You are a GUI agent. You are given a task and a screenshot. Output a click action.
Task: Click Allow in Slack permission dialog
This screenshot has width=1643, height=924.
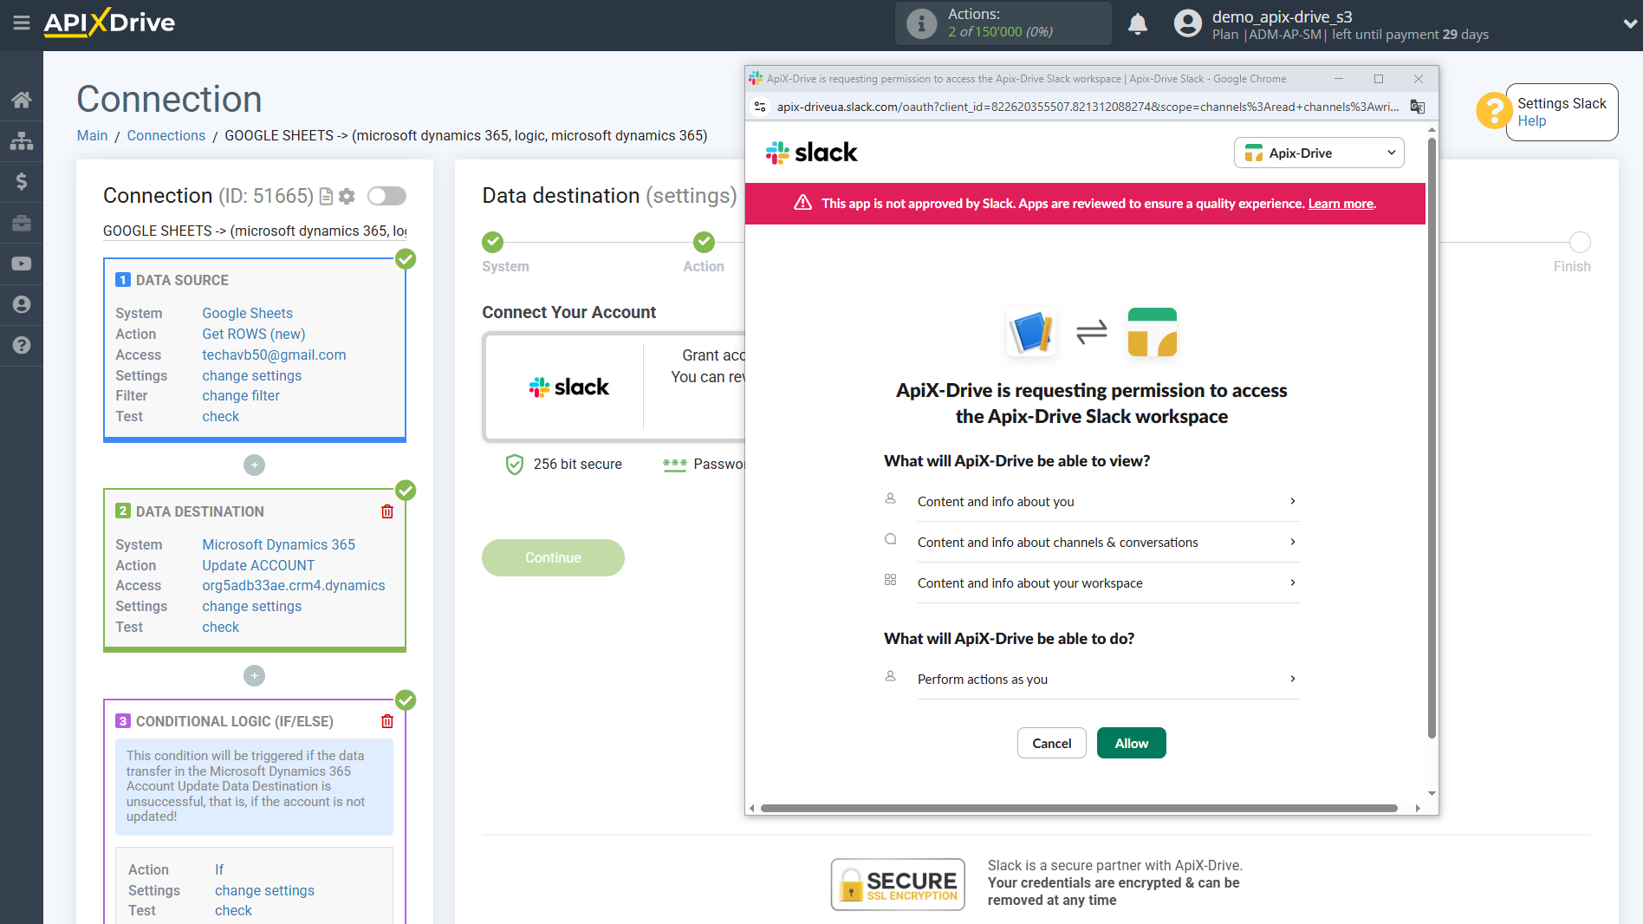coord(1131,743)
